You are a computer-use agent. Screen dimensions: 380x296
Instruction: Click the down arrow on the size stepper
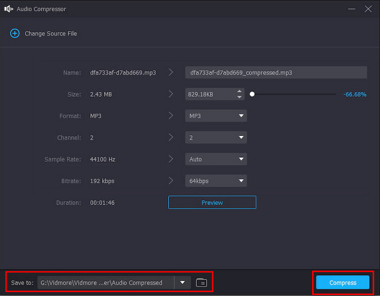click(x=240, y=96)
